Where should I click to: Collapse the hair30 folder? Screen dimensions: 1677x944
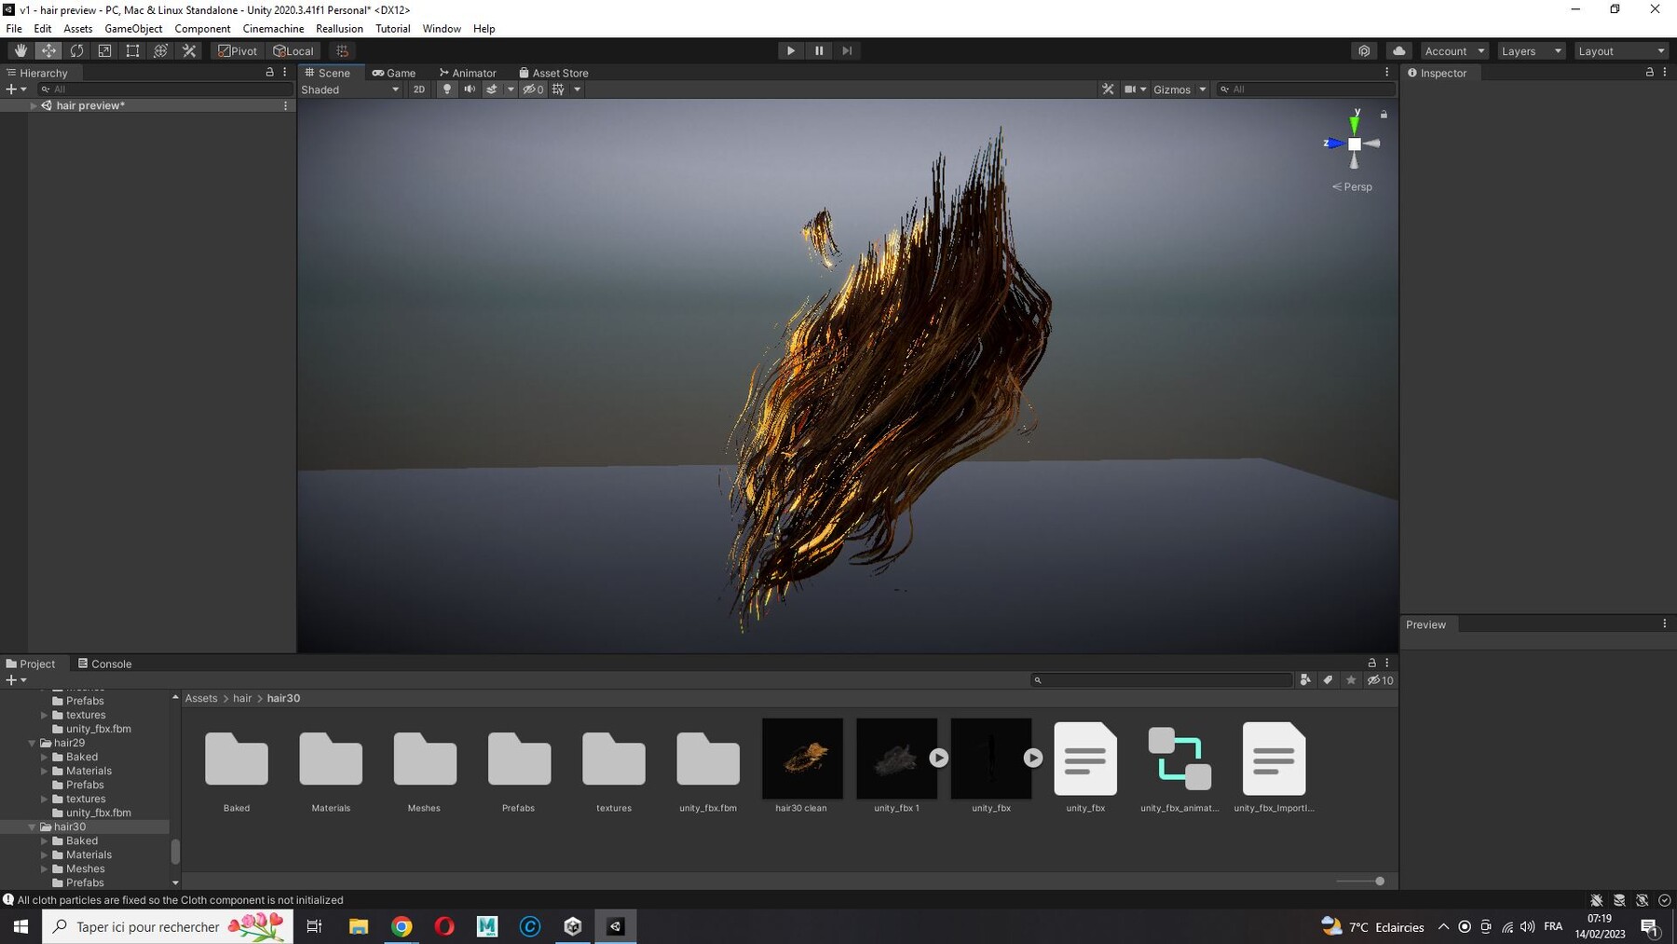(x=32, y=827)
